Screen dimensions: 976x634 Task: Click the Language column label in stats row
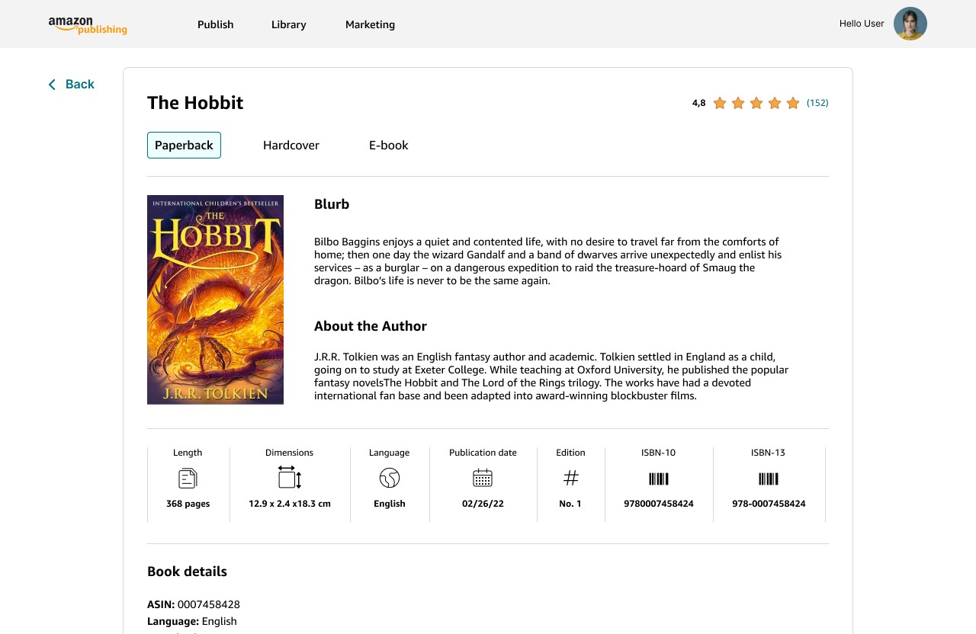coord(389,453)
